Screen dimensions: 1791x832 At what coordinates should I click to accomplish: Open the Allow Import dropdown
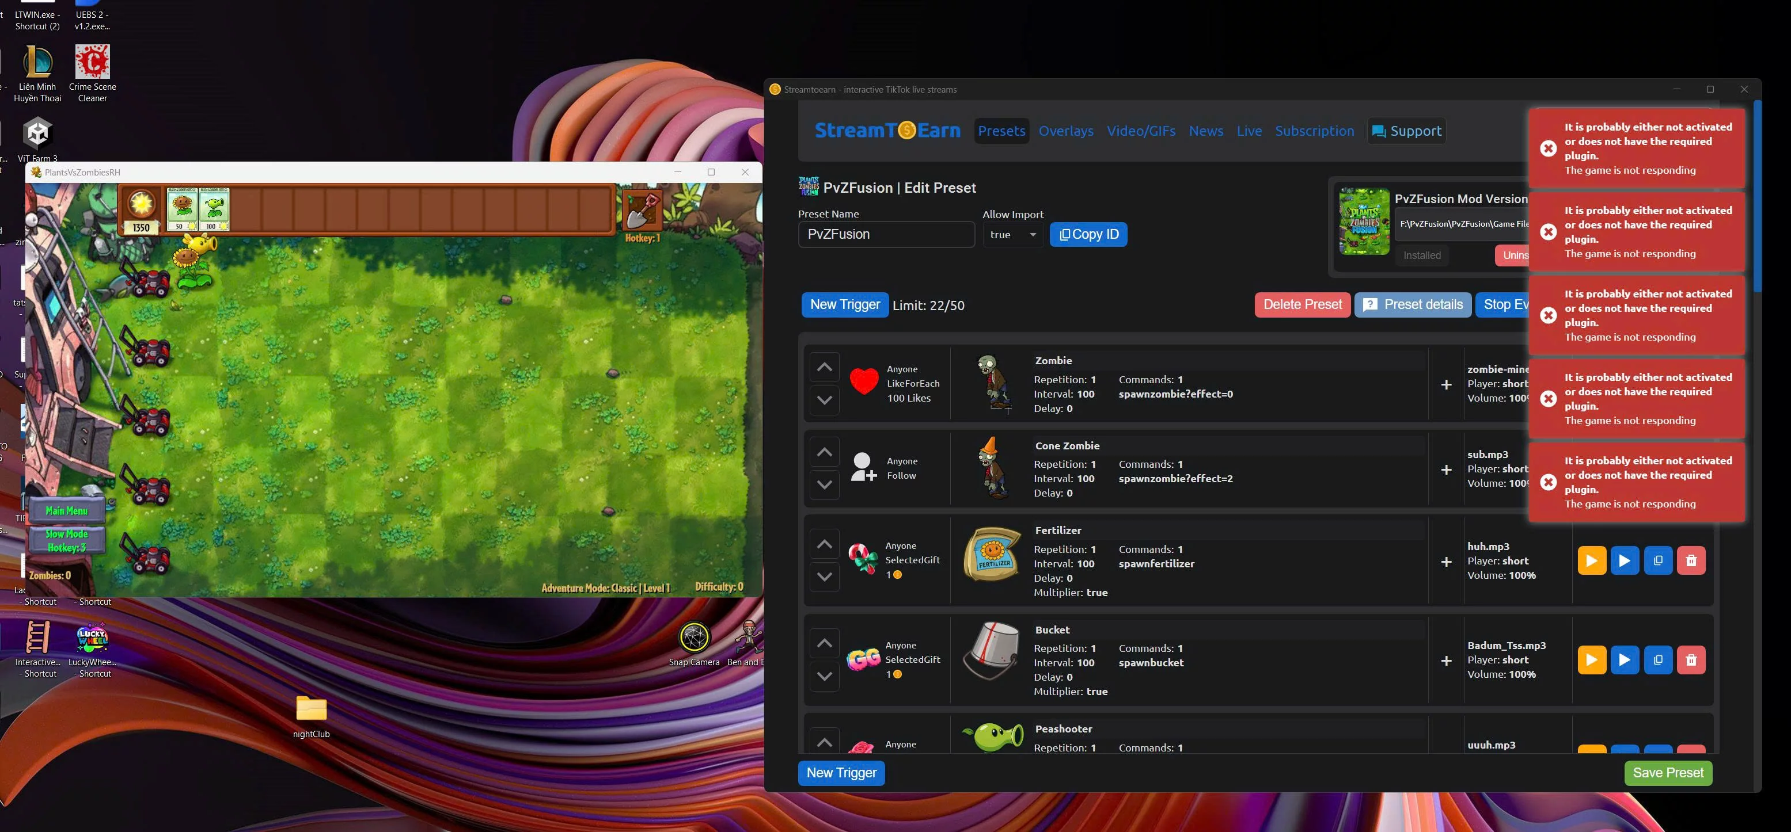[1012, 235]
